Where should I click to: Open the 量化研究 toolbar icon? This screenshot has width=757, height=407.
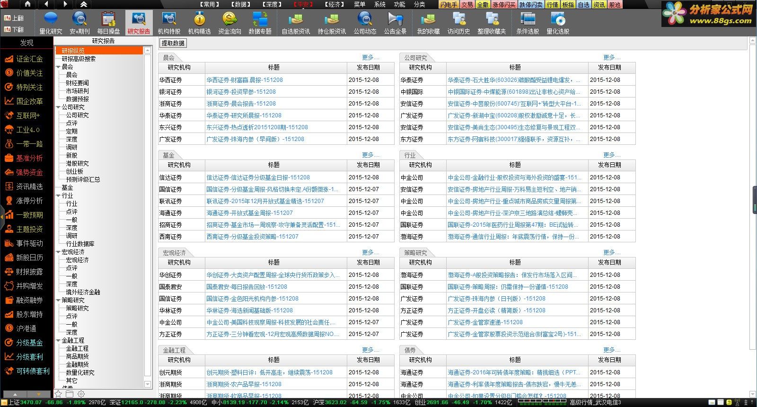51,23
